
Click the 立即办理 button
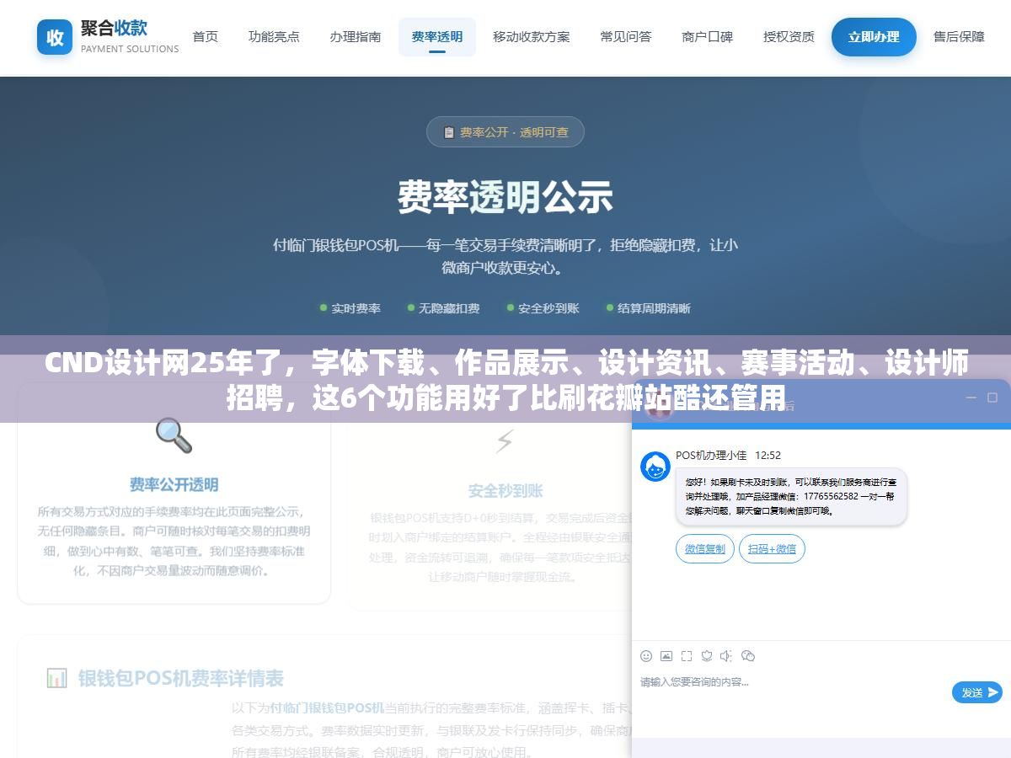pyautogui.click(x=874, y=37)
